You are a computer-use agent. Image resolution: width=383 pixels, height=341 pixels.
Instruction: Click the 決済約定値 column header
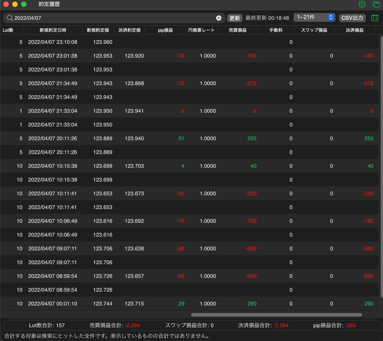tap(130, 30)
